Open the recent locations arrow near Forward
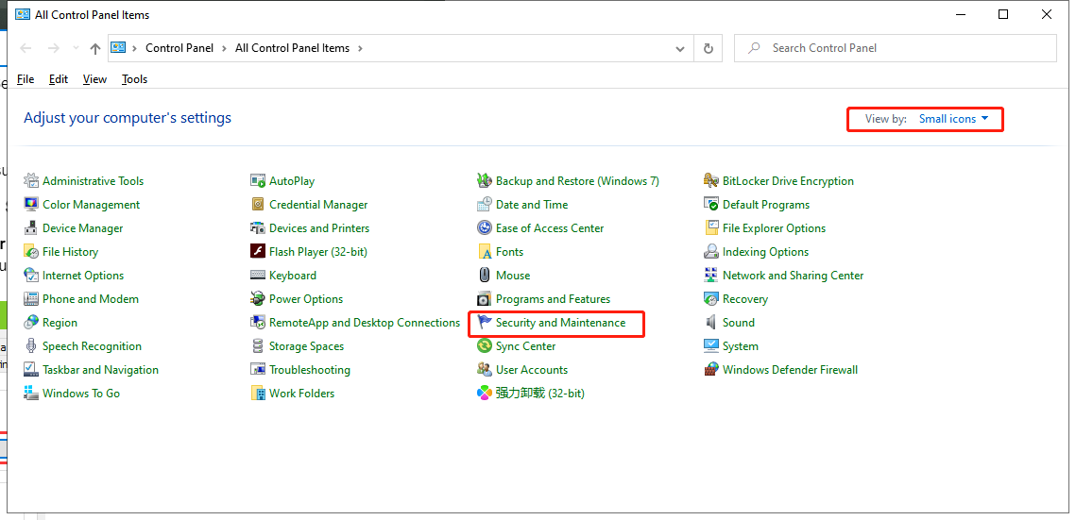The image size is (1076, 520). pos(76,48)
